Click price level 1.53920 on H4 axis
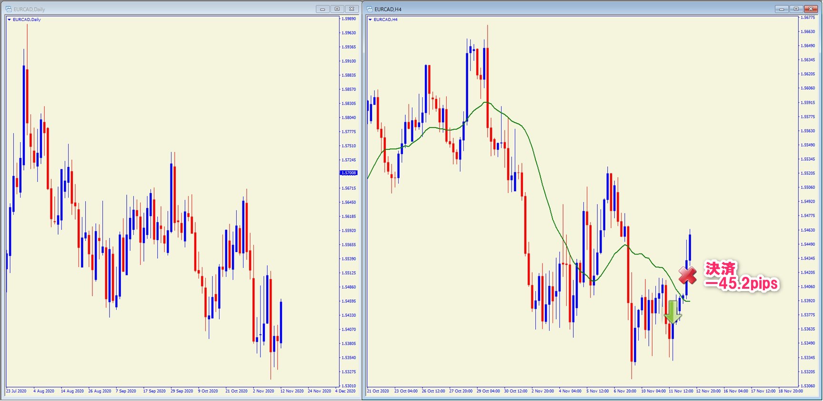This screenshot has height=401, width=823. tap(808, 301)
